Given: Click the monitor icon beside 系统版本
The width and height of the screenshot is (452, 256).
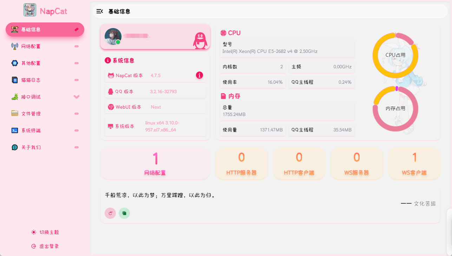Looking at the screenshot, I should [x=111, y=127].
